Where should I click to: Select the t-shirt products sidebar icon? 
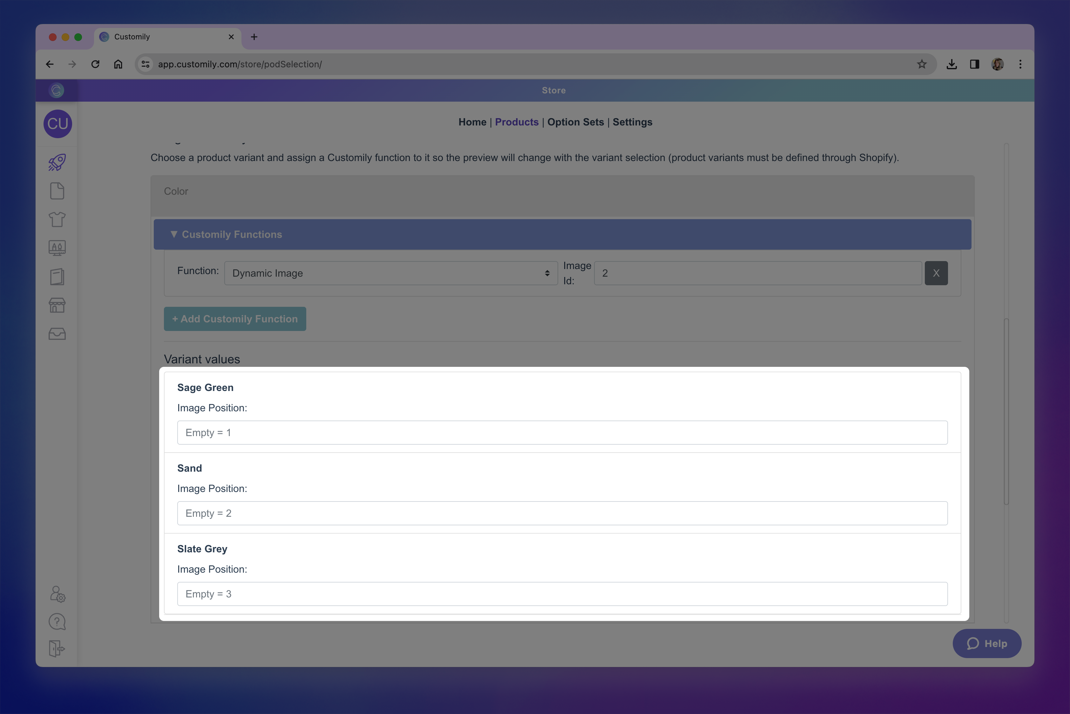[x=57, y=219]
